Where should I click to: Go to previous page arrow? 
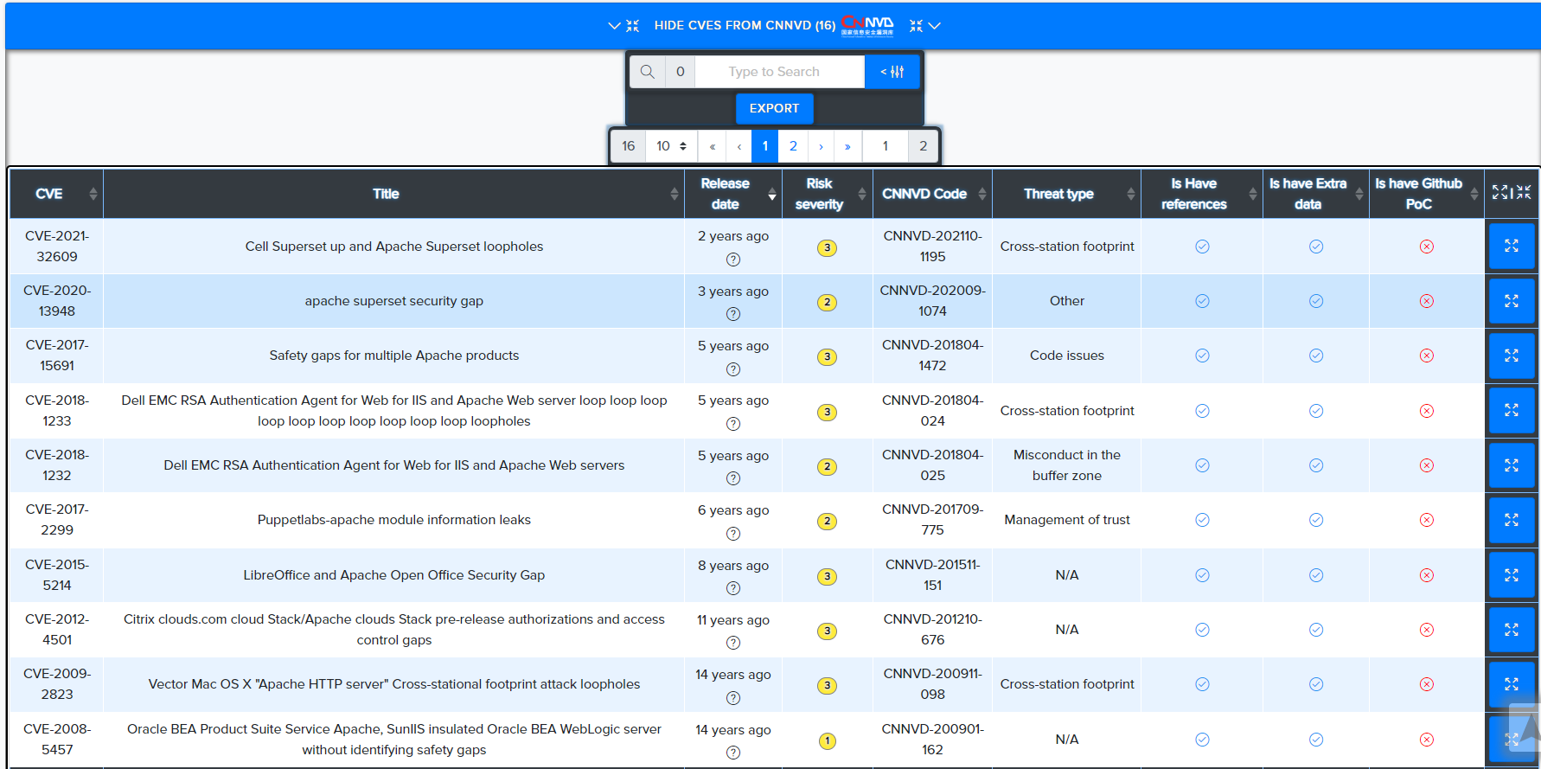click(739, 146)
